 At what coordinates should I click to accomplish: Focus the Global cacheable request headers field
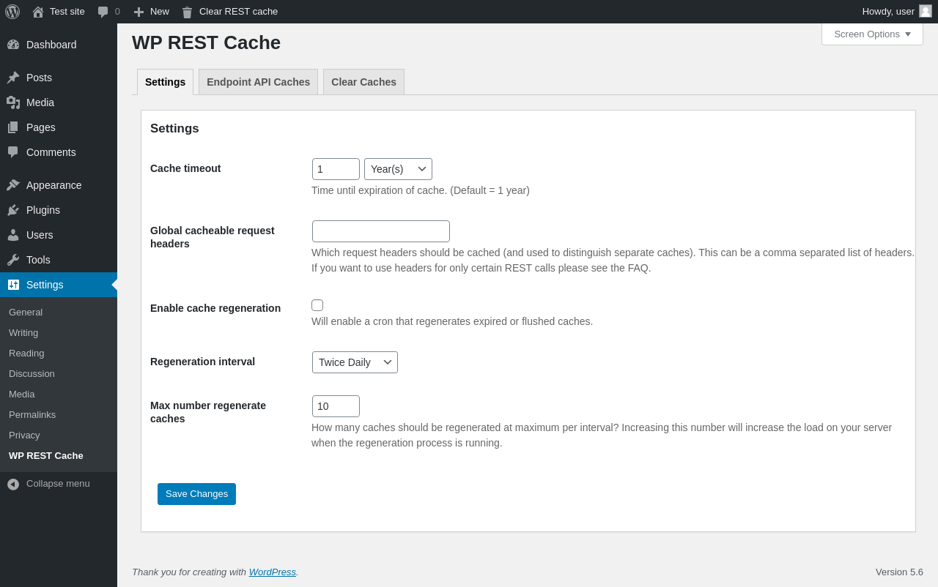381,231
